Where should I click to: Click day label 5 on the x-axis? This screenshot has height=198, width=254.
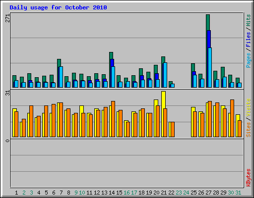(x=46, y=193)
